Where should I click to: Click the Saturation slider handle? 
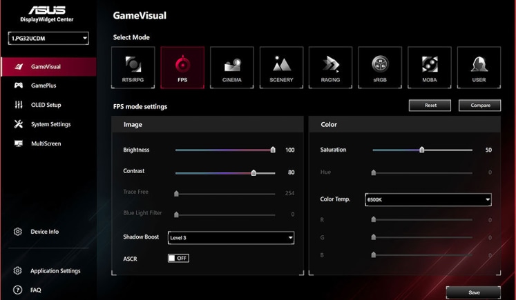coord(421,150)
